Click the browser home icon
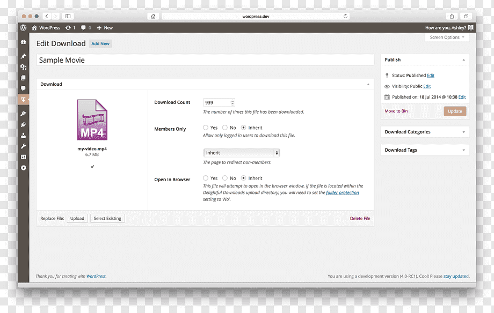This screenshot has height=313, width=494. click(x=153, y=17)
